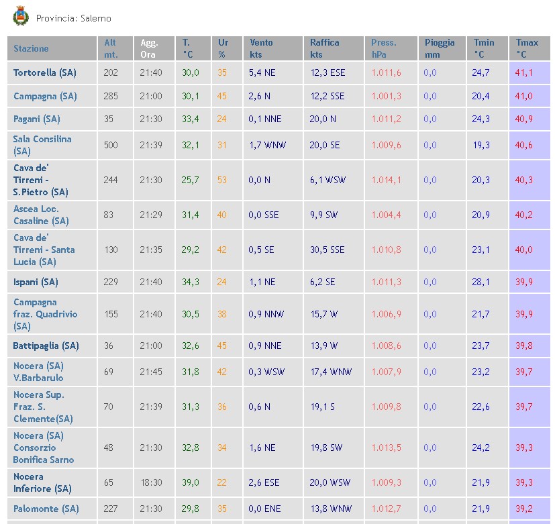Open the Palomonte (SA) station link
The image size is (555, 524).
click(x=46, y=509)
